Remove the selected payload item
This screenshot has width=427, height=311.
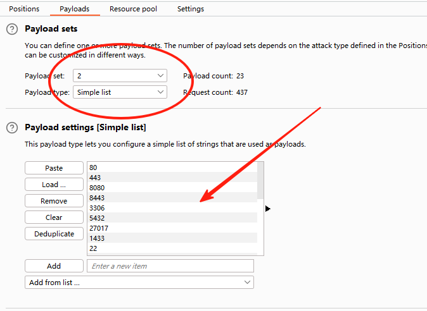pos(54,201)
